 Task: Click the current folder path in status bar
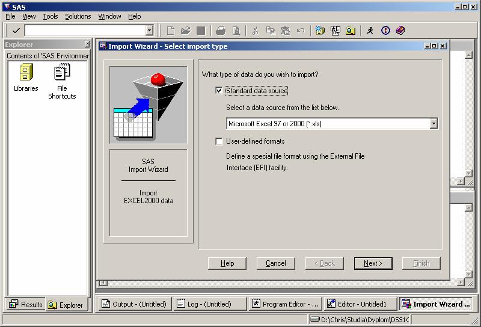click(x=359, y=320)
